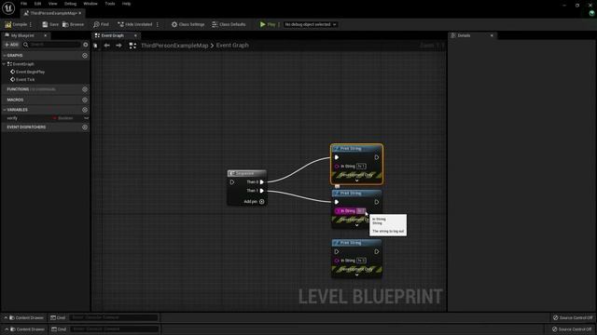The width and height of the screenshot is (597, 335).
Task: Close the Details panel tab
Action: (x=492, y=35)
